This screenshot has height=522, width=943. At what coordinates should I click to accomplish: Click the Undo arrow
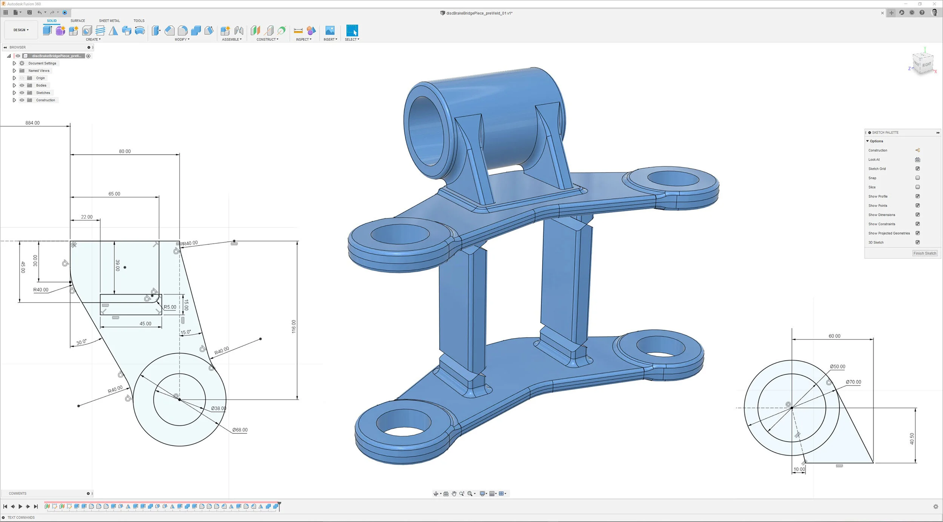(40, 12)
